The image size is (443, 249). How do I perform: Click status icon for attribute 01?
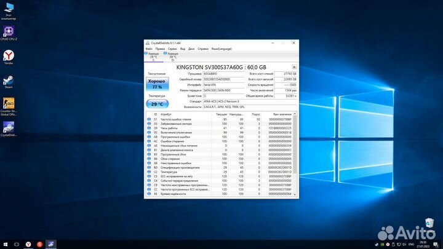(x=149, y=119)
